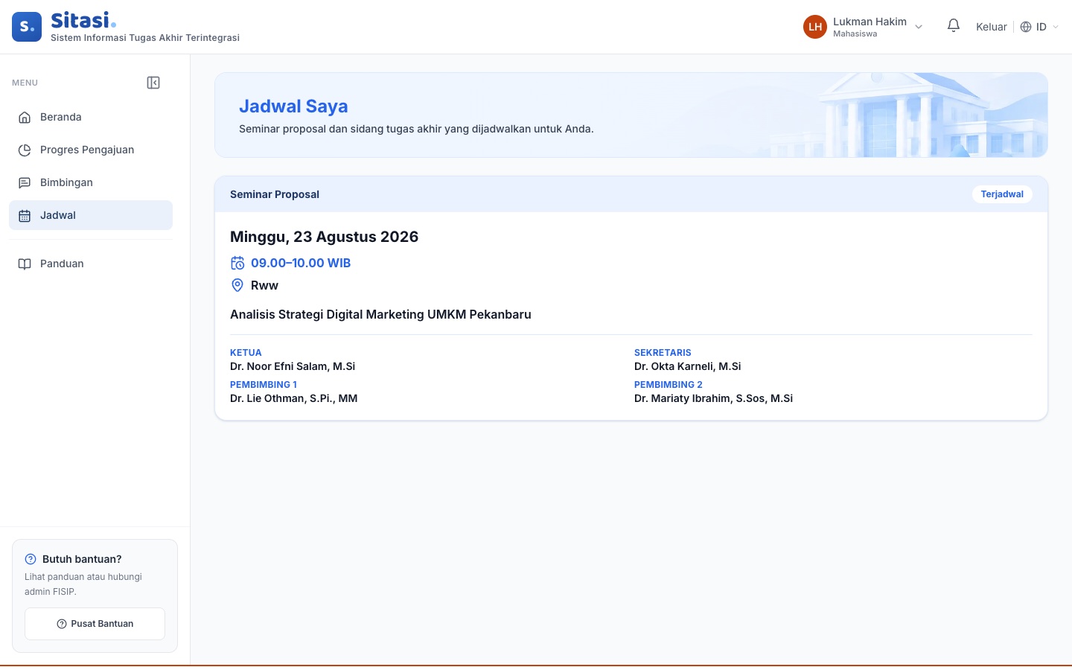Click the thesis title Analisis Strategi Digital Marketing
Image resolution: width=1072 pixels, height=670 pixels.
380,314
